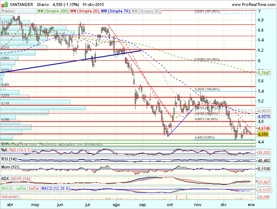Click the ADXR (14) indicator label

20,179
